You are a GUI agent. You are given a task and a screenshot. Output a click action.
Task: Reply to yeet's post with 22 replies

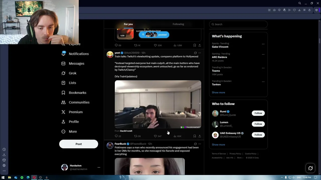point(118,136)
